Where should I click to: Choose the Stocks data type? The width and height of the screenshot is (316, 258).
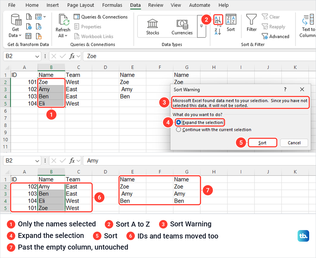153,27
